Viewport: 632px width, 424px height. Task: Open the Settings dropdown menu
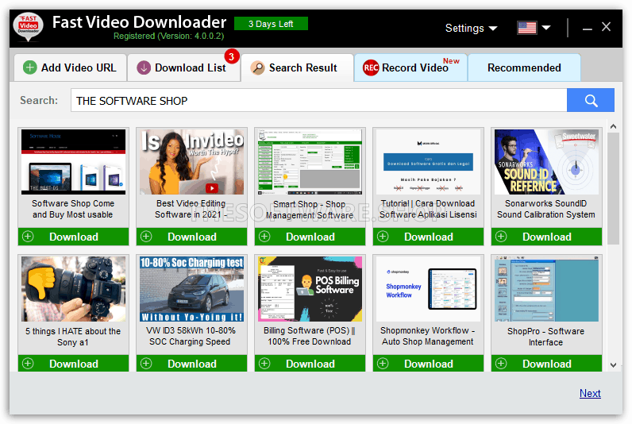point(471,28)
